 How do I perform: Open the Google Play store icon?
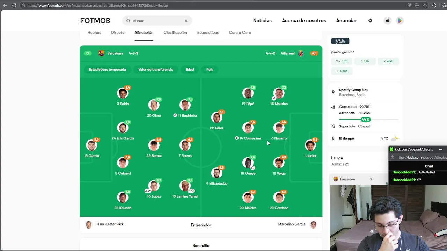[400, 21]
